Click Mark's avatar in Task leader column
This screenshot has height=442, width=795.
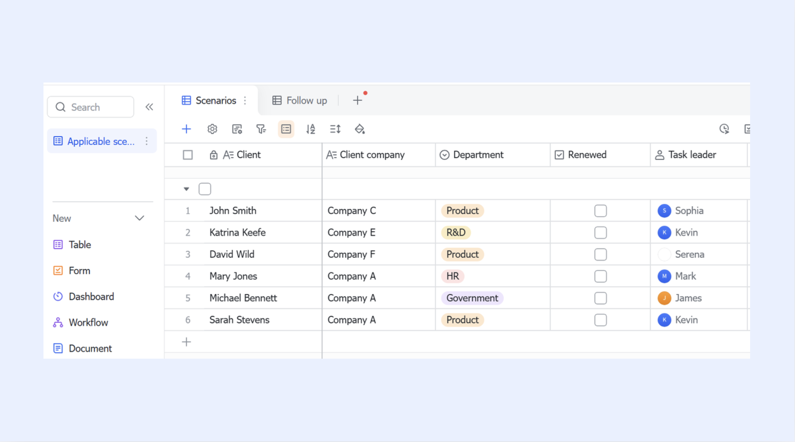coord(664,276)
